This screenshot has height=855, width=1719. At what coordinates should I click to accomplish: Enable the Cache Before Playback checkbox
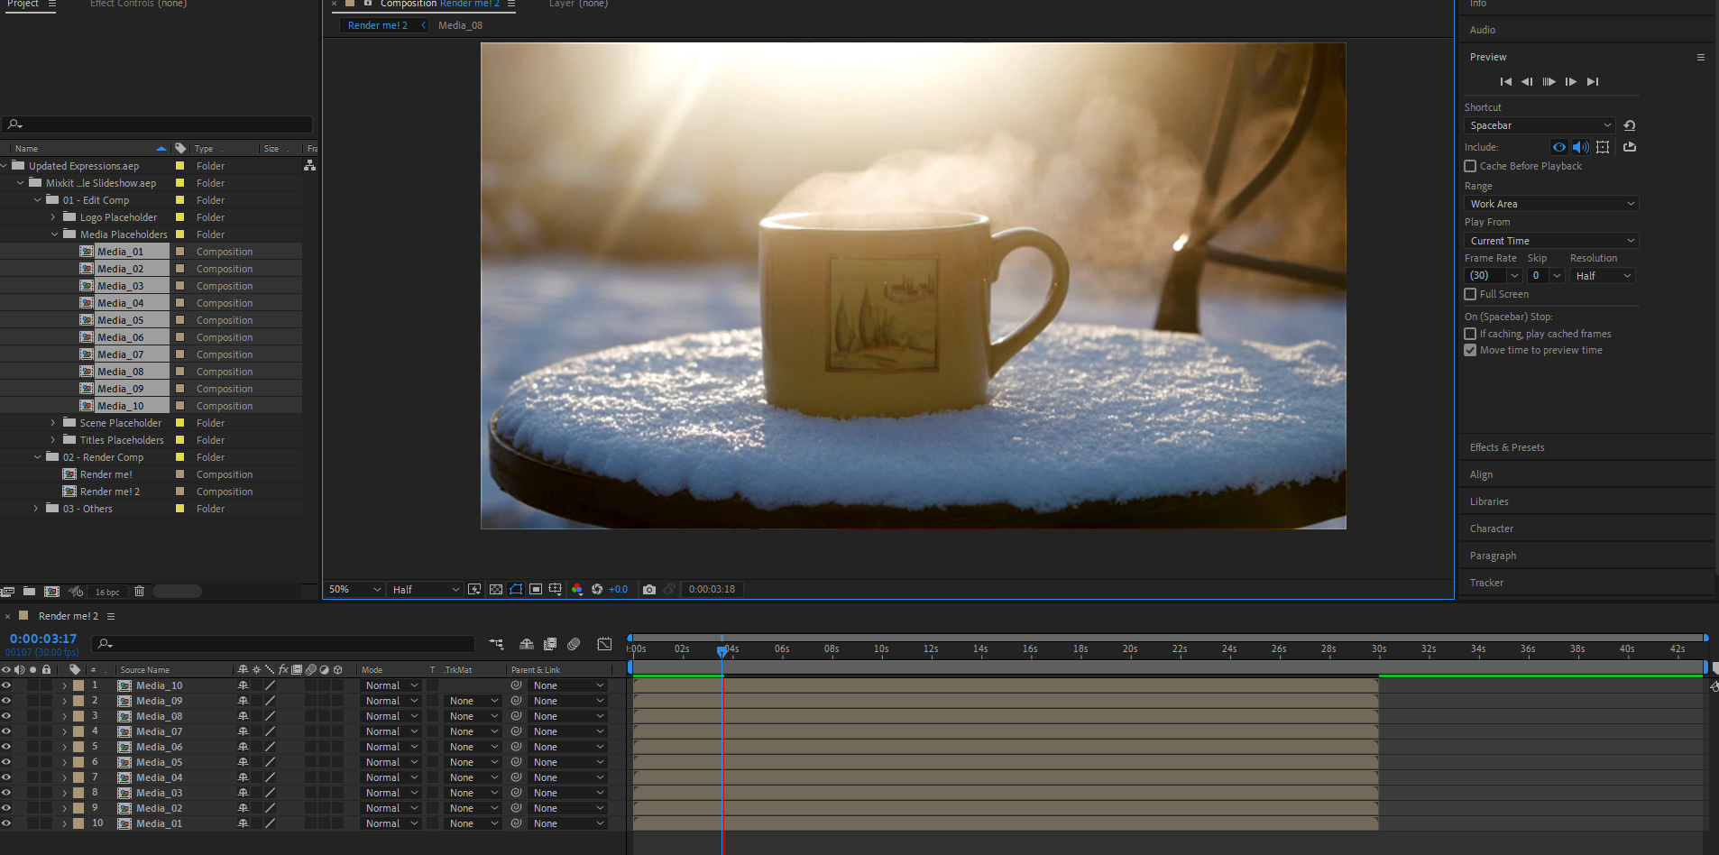(x=1470, y=166)
